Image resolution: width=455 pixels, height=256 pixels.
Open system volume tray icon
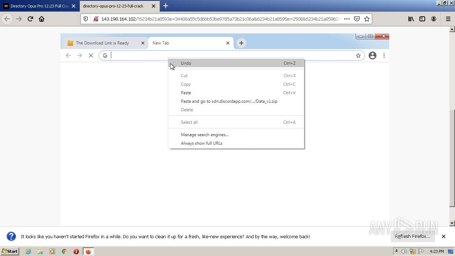404,251
